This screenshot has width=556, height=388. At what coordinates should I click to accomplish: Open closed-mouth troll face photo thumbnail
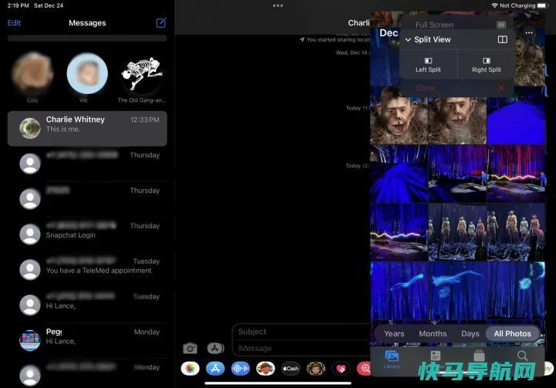(457, 121)
